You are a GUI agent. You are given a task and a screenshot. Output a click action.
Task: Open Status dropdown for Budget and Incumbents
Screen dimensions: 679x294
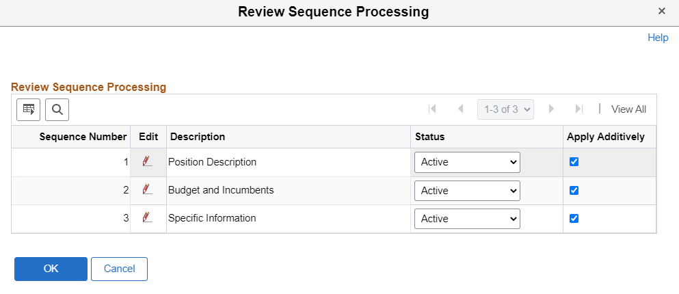[x=467, y=190]
